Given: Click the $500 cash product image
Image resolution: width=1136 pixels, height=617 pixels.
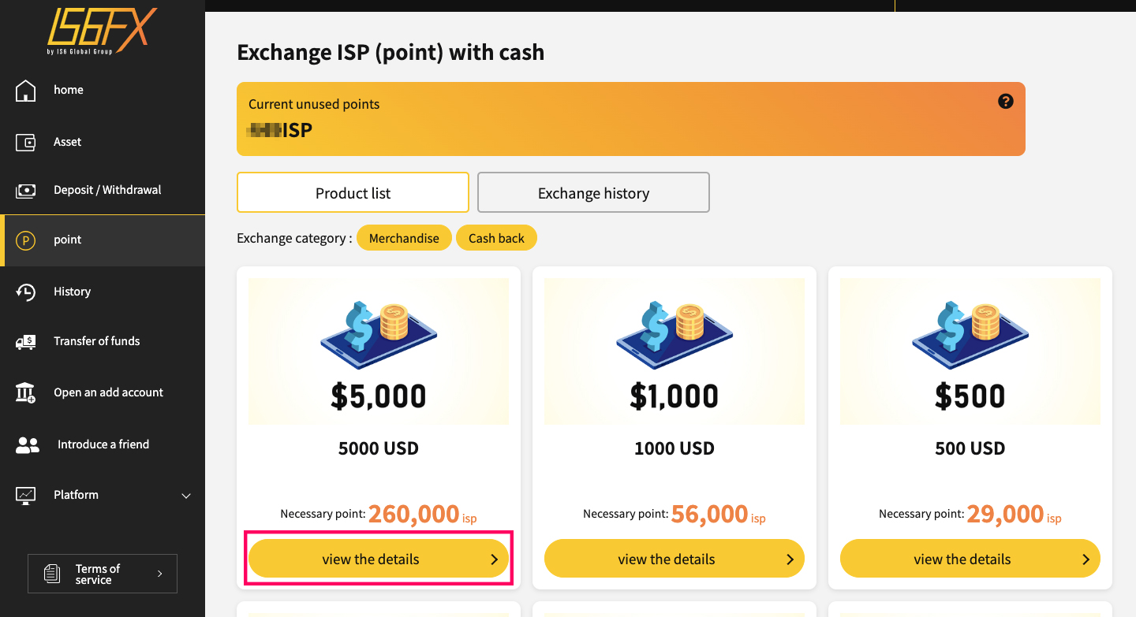Looking at the screenshot, I should (x=970, y=351).
